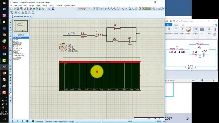Image resolution: width=219 pixels, height=123 pixels.
Task: Select FOURIER graph type in list
Action: tap(16, 50)
